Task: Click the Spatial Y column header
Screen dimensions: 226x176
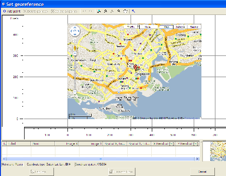Action: pyautogui.click(x=139, y=144)
